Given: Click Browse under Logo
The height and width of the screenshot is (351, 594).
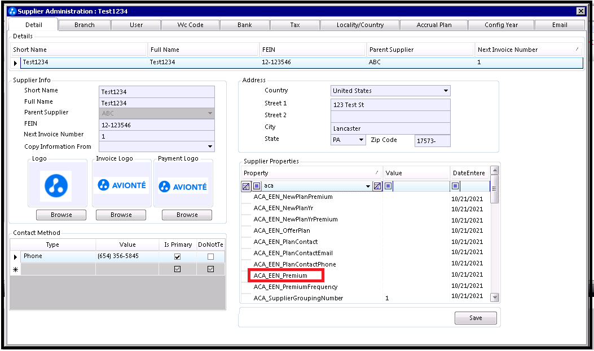Looking at the screenshot, I should pos(61,215).
